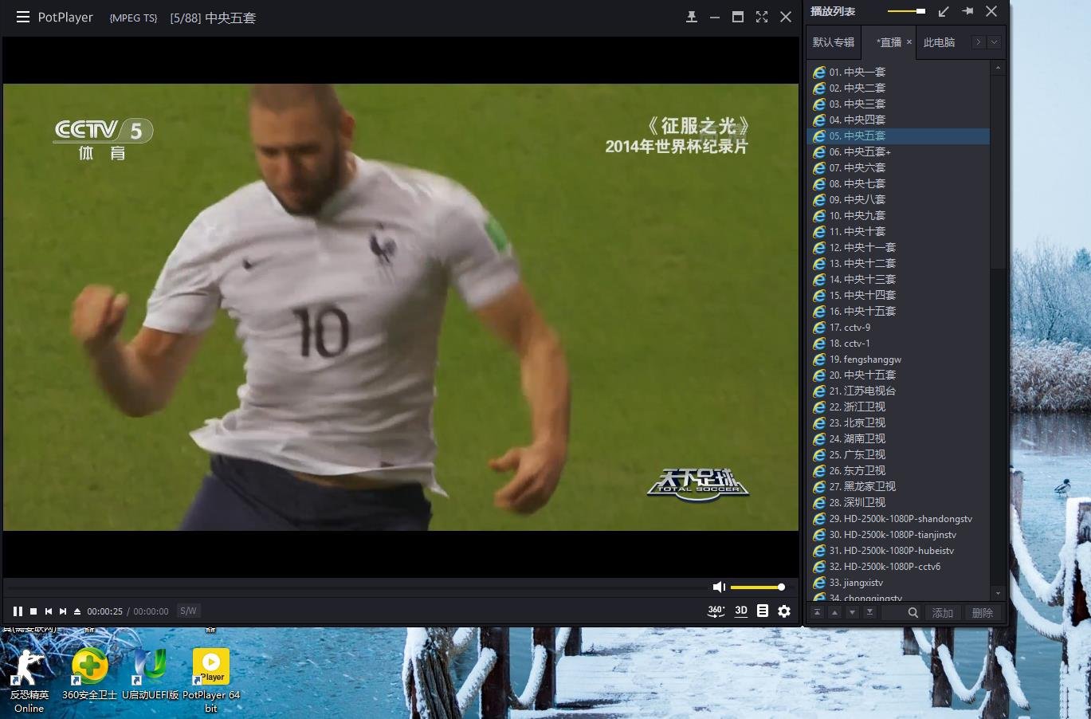Pause the video playback
This screenshot has width=1091, height=719.
[18, 611]
